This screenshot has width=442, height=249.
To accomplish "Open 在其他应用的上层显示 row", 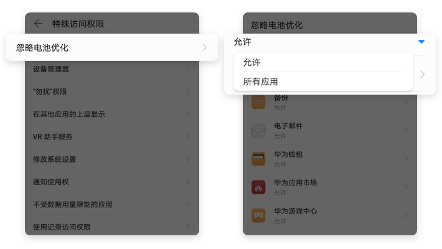I will pos(112,114).
